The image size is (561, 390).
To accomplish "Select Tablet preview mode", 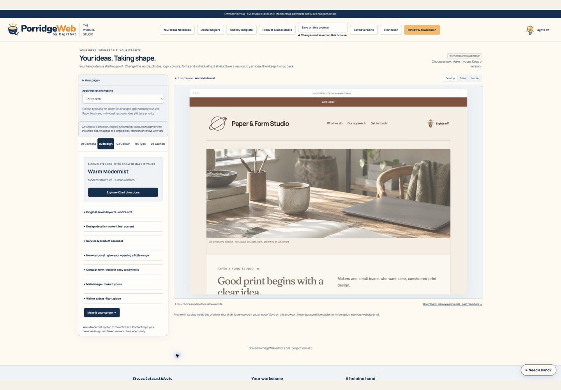I will click(x=463, y=78).
